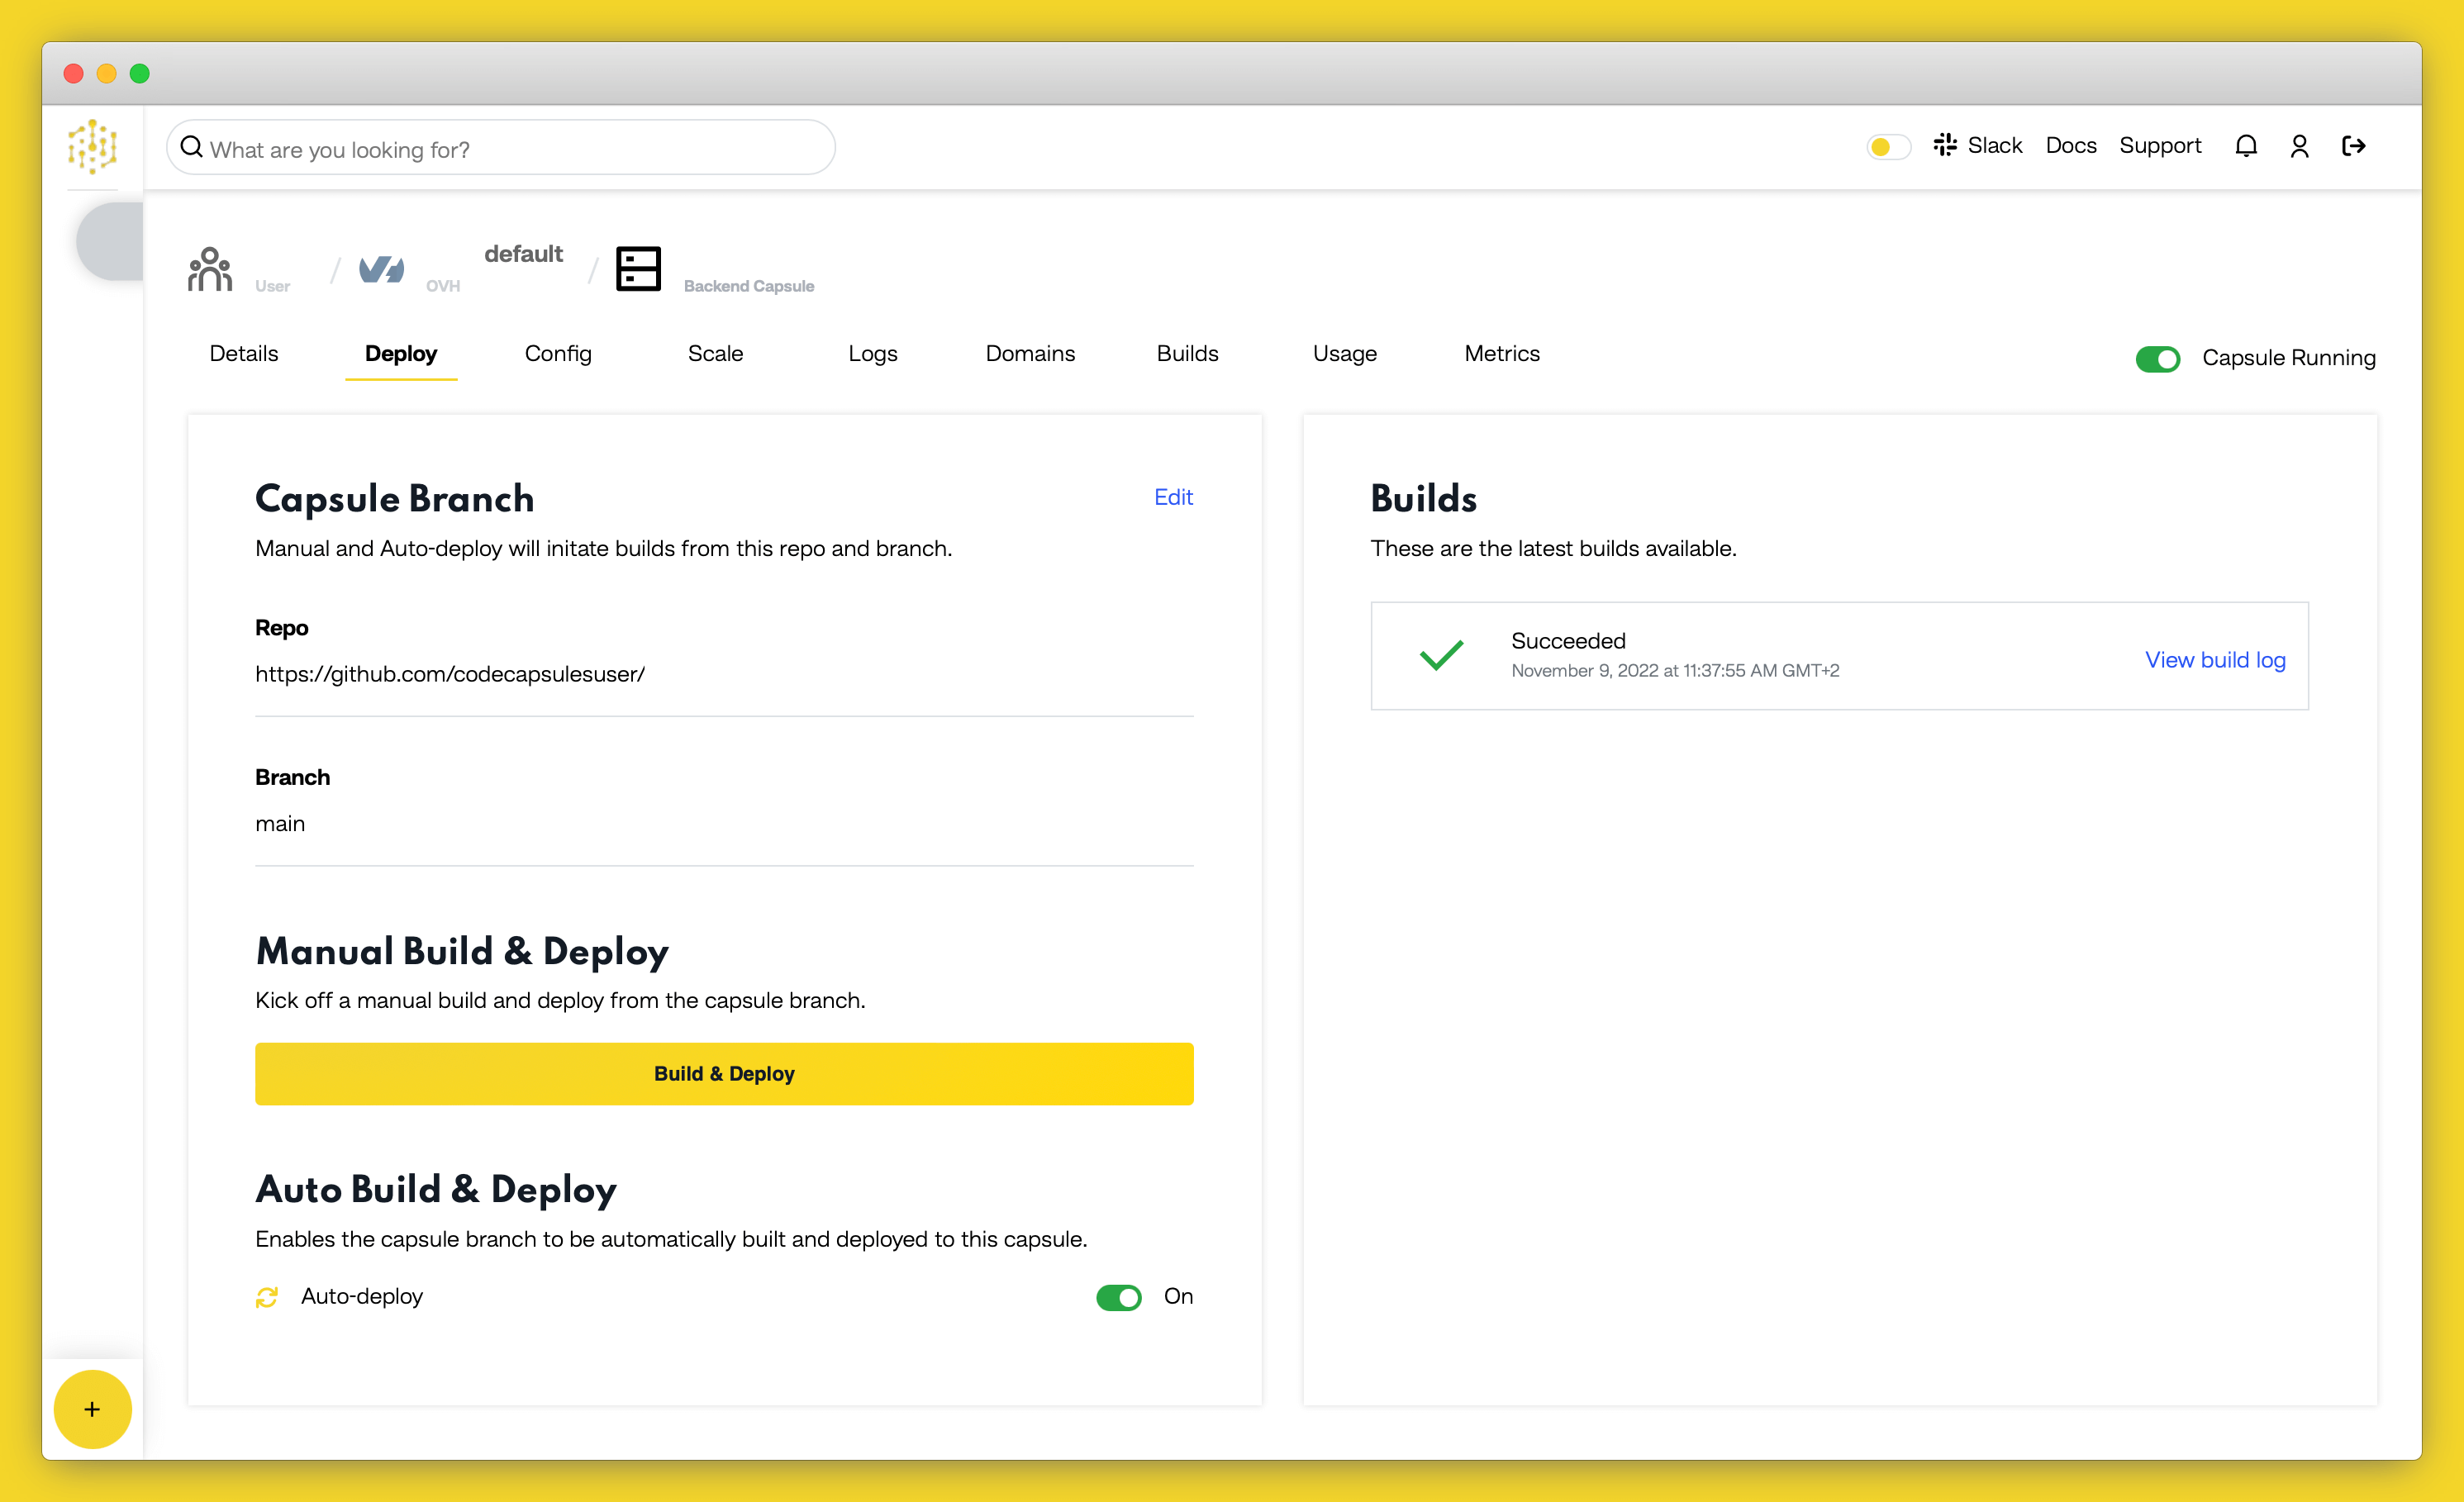The image size is (2464, 1502).
Task: Flip the theme toggle in the top bar
Action: 1888,146
